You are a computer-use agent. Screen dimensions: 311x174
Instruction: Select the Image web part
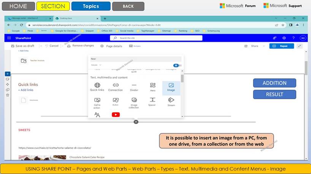coord(171,87)
